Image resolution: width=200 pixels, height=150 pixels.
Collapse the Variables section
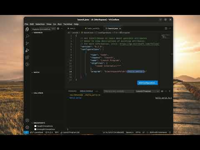(x=37, y=32)
